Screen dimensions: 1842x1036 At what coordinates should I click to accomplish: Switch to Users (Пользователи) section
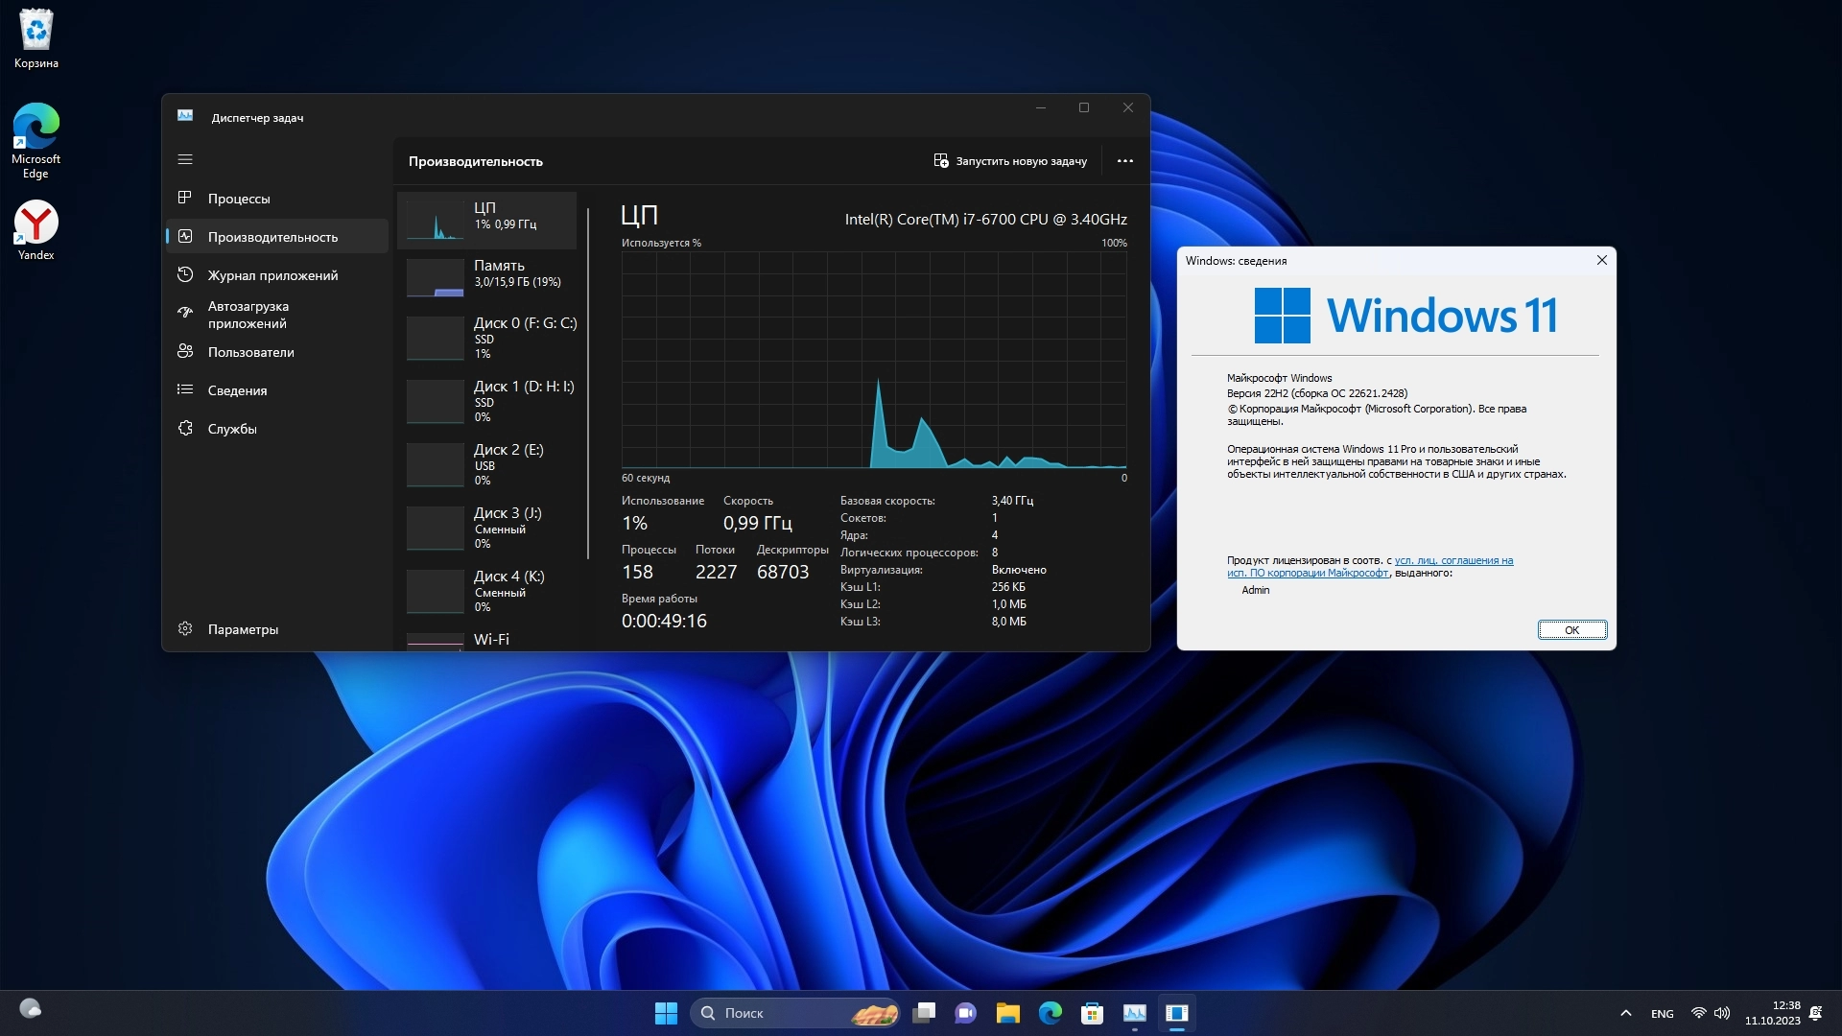250,352
